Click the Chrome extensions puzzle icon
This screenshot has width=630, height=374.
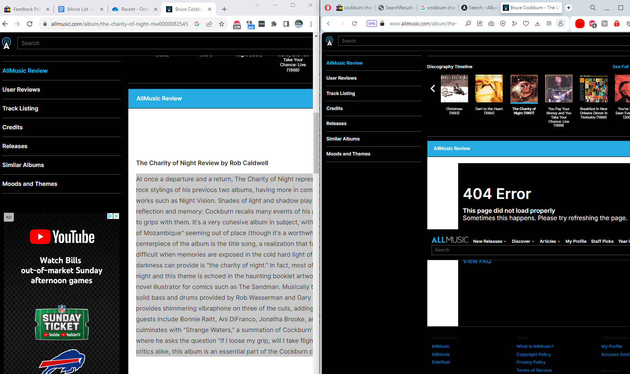tap(274, 24)
